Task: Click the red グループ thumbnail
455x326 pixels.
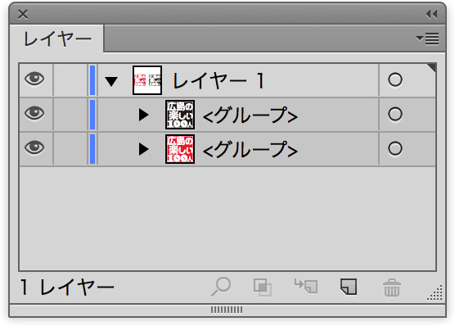Action: (180, 149)
